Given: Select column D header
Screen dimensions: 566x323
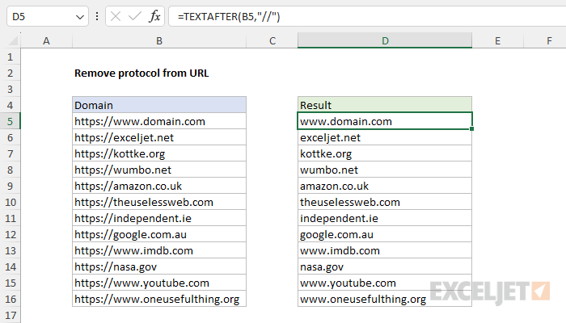Looking at the screenshot, I should click(385, 40).
